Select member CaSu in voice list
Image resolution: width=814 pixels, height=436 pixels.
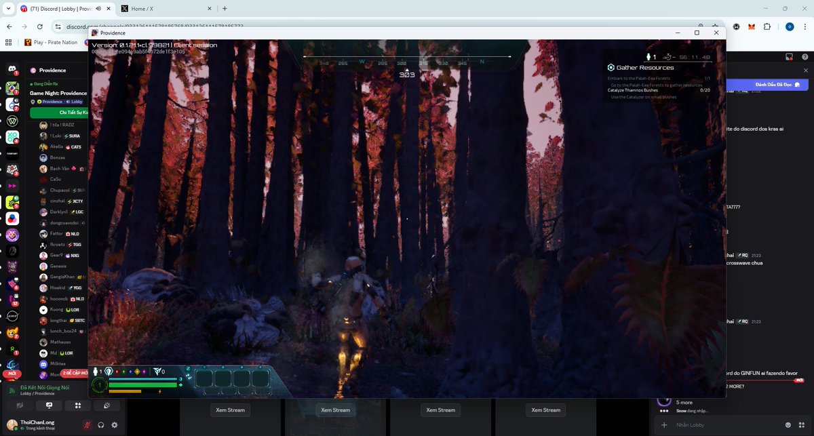point(62,179)
